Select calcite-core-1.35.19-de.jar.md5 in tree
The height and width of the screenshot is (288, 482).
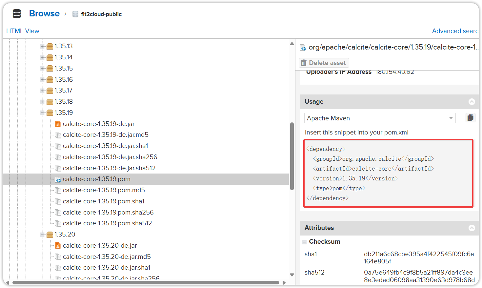coord(106,135)
